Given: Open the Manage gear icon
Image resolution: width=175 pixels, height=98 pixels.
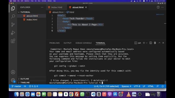Looking at the screenshot, I should click(x=13, y=80).
